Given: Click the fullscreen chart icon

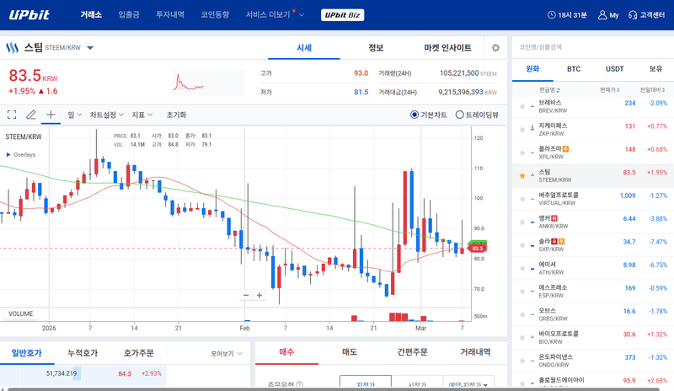Looking at the screenshot, I should (x=12, y=115).
